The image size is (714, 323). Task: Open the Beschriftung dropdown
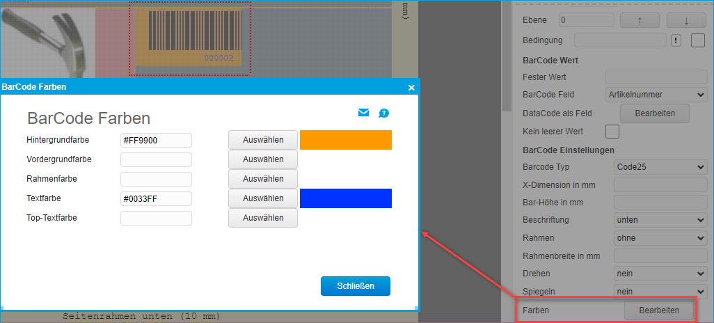(660, 220)
